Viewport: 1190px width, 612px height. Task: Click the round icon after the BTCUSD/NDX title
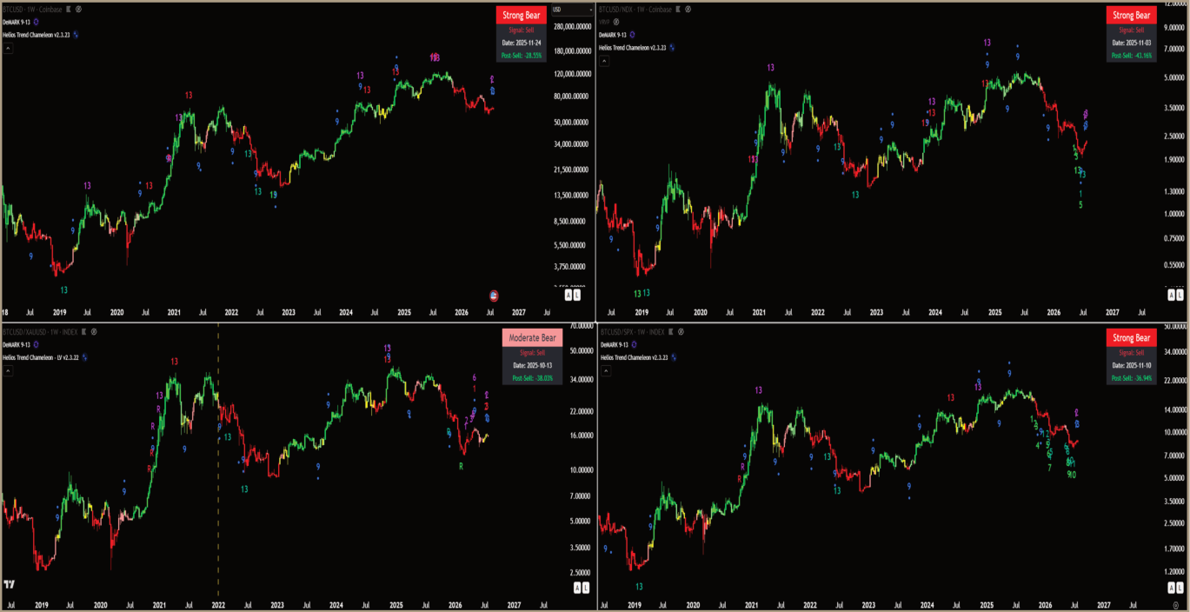click(x=687, y=9)
